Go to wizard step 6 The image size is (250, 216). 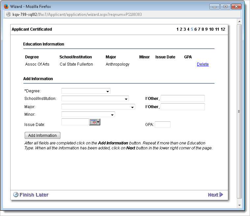[x=196, y=29]
